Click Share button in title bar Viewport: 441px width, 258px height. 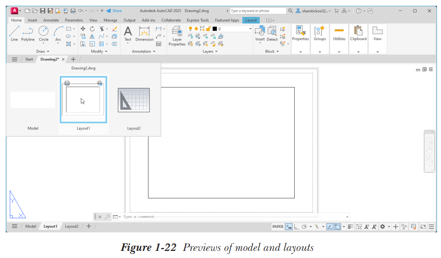click(114, 11)
